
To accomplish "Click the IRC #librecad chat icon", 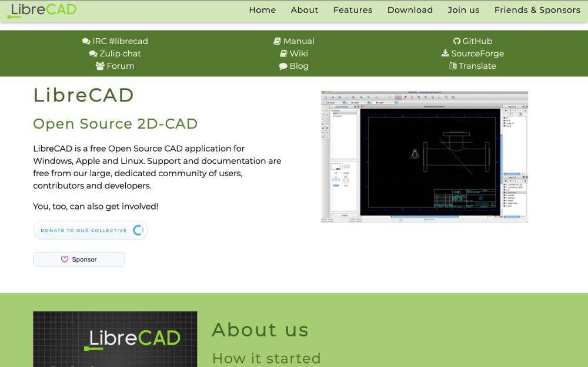I will click(86, 41).
